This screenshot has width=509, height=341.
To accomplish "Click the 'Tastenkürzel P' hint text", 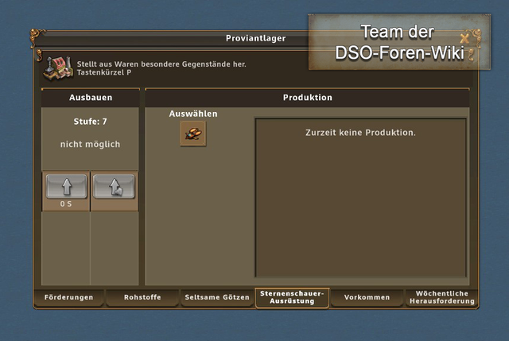I will click(104, 72).
